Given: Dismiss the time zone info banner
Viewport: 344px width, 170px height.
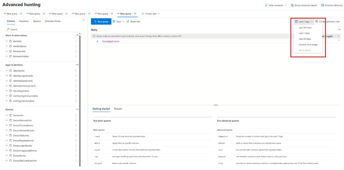Looking at the screenshot, I should click(338, 36).
